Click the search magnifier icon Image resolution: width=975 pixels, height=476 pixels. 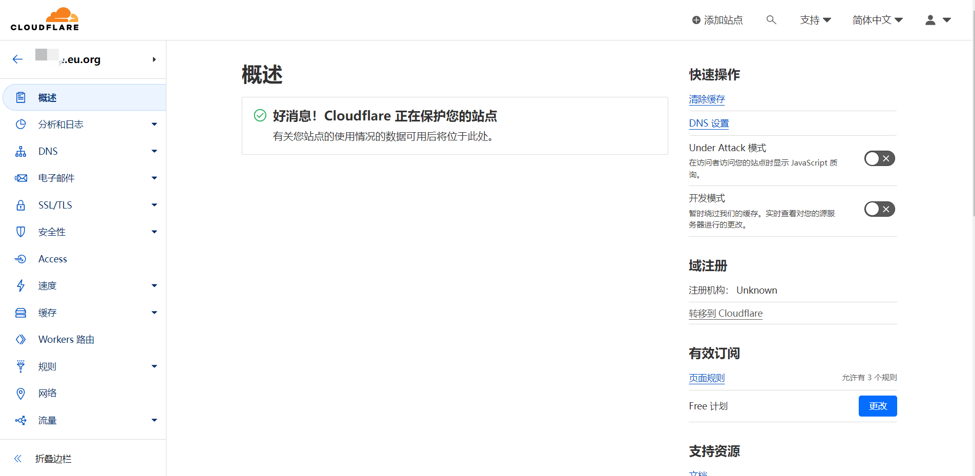[771, 20]
